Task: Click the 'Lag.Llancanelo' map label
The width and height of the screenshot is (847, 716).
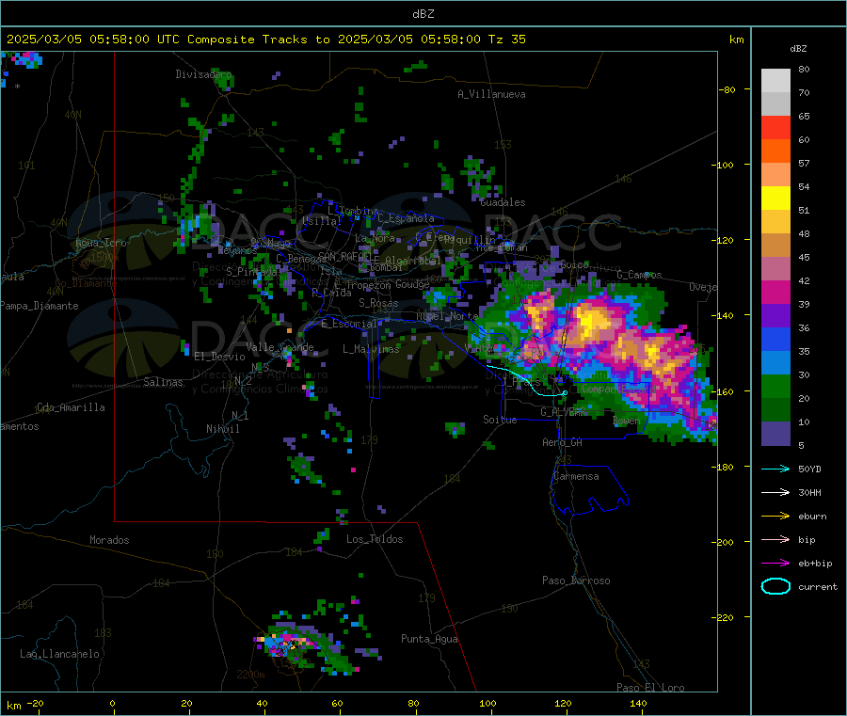Action: pos(59,654)
